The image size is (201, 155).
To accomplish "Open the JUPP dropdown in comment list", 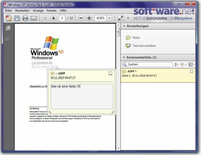I will pyautogui.click(x=136, y=71).
